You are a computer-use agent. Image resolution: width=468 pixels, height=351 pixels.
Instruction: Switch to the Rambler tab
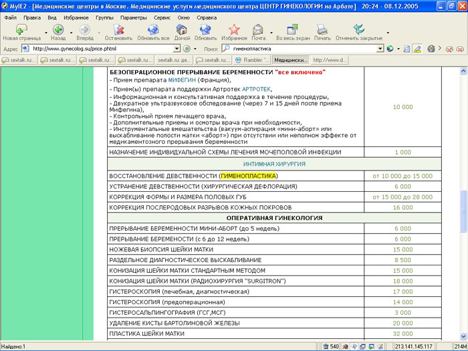point(254,60)
